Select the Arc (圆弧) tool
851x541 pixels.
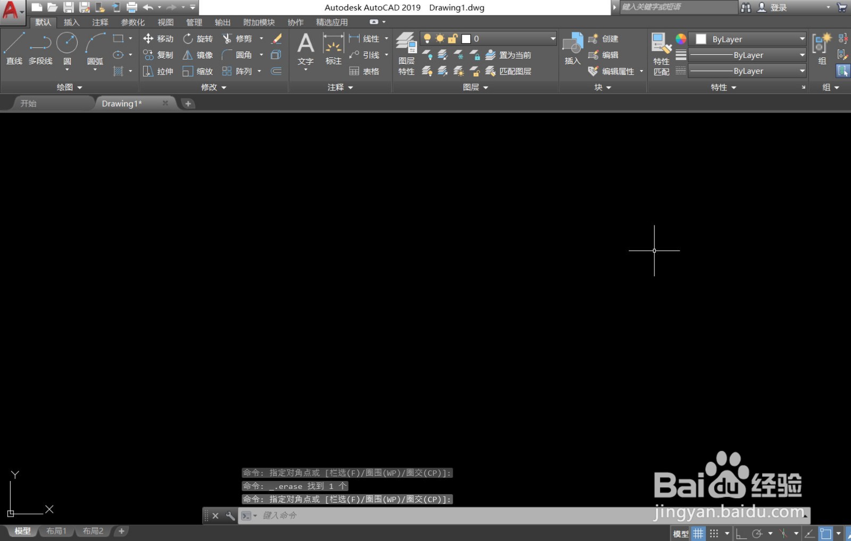pos(95,49)
